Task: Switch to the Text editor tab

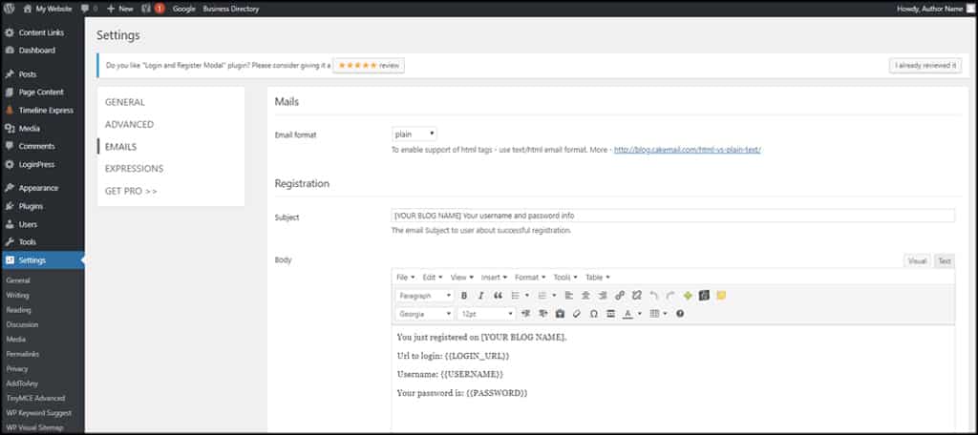Action: coord(944,260)
